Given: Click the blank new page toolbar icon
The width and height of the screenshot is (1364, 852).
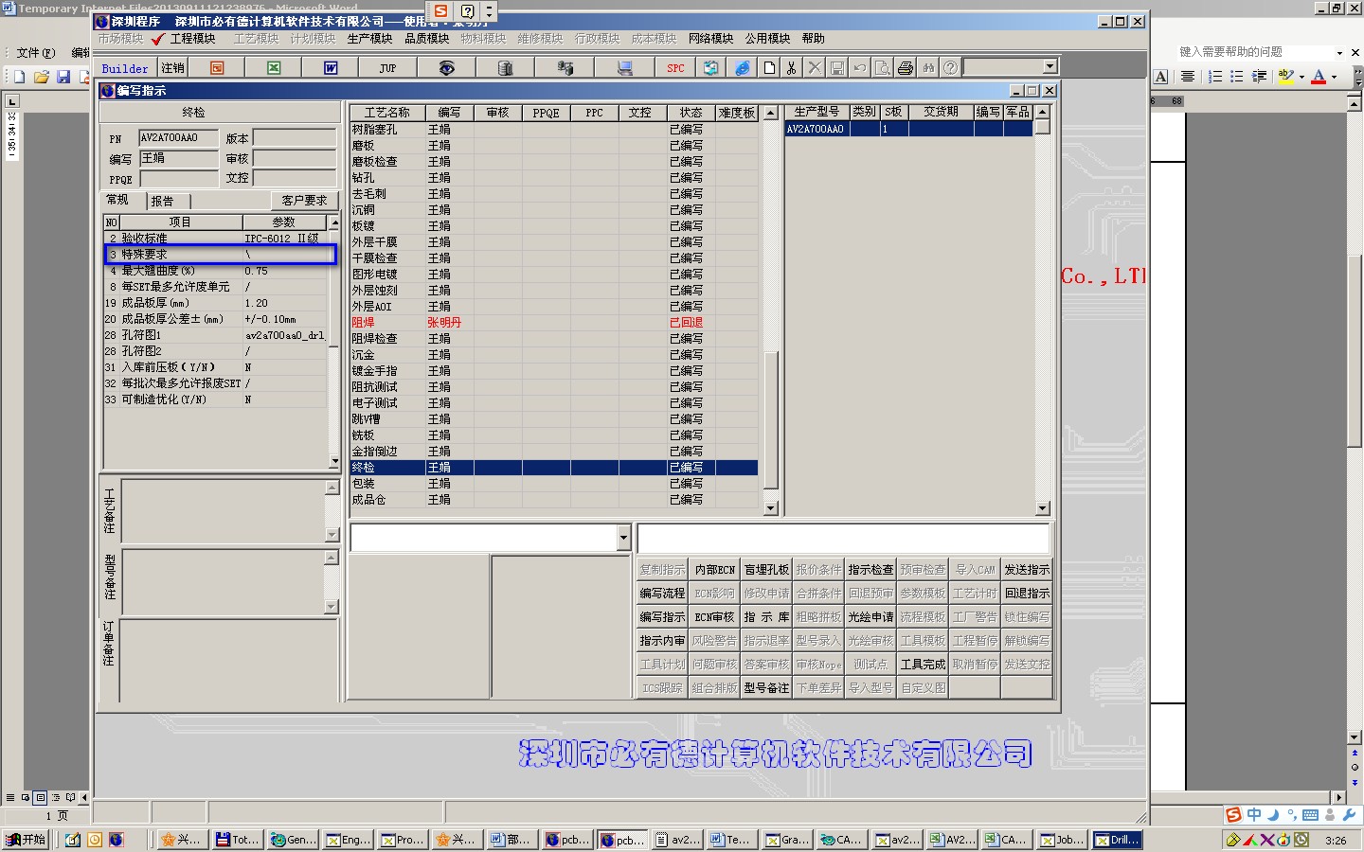Looking at the screenshot, I should (769, 68).
